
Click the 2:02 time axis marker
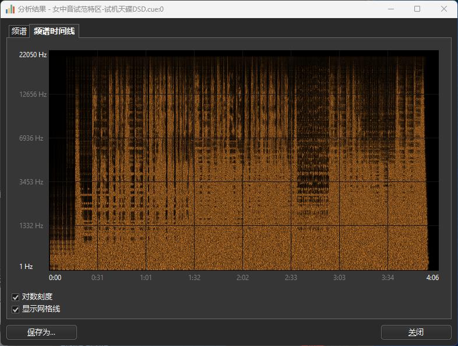pos(242,278)
